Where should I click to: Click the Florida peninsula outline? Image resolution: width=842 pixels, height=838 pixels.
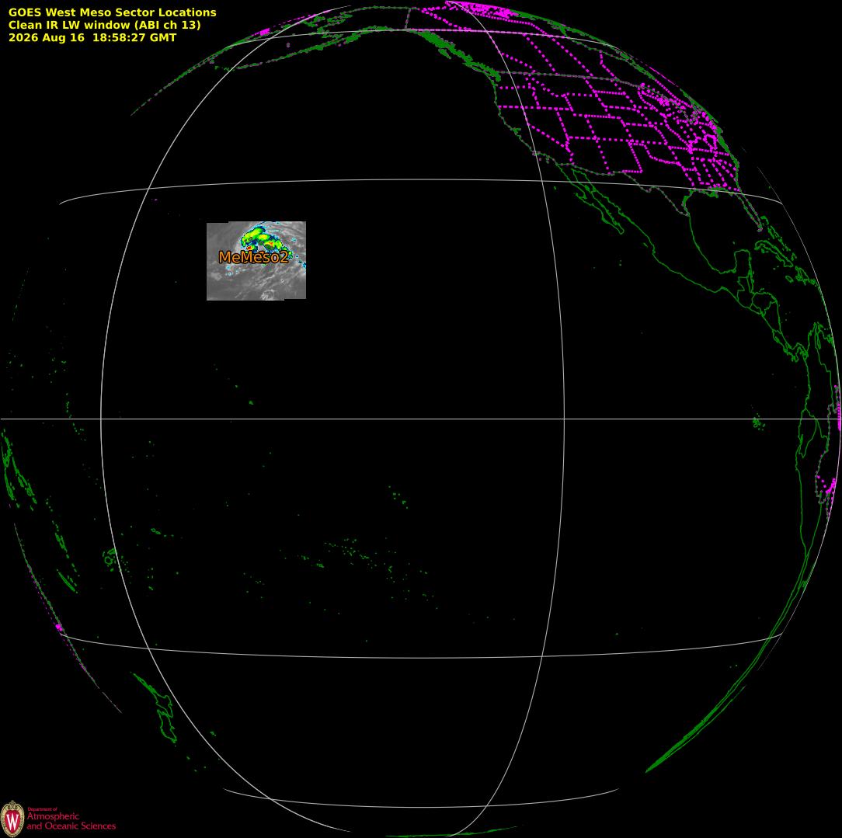[x=753, y=210]
